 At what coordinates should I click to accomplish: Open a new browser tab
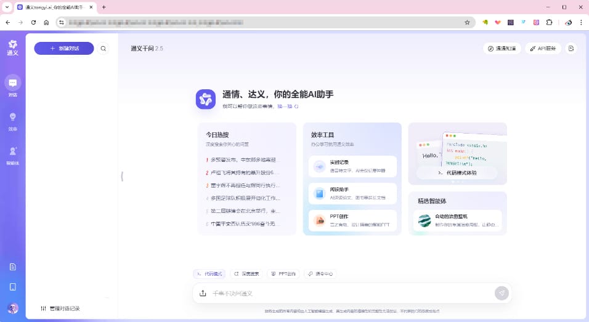(104, 7)
